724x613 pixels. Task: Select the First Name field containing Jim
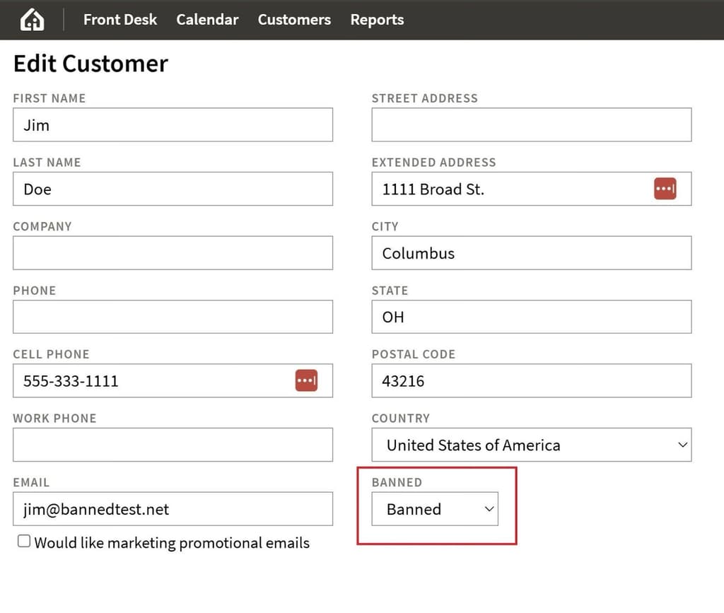(173, 124)
